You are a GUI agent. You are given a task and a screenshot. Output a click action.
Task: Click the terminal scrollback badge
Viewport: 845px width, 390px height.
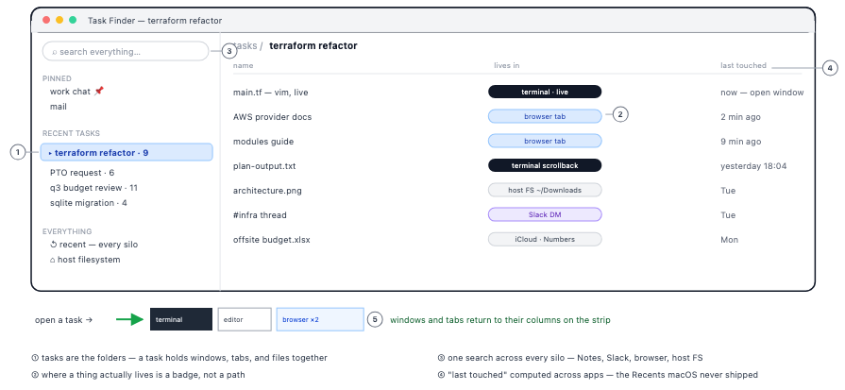[x=545, y=165]
